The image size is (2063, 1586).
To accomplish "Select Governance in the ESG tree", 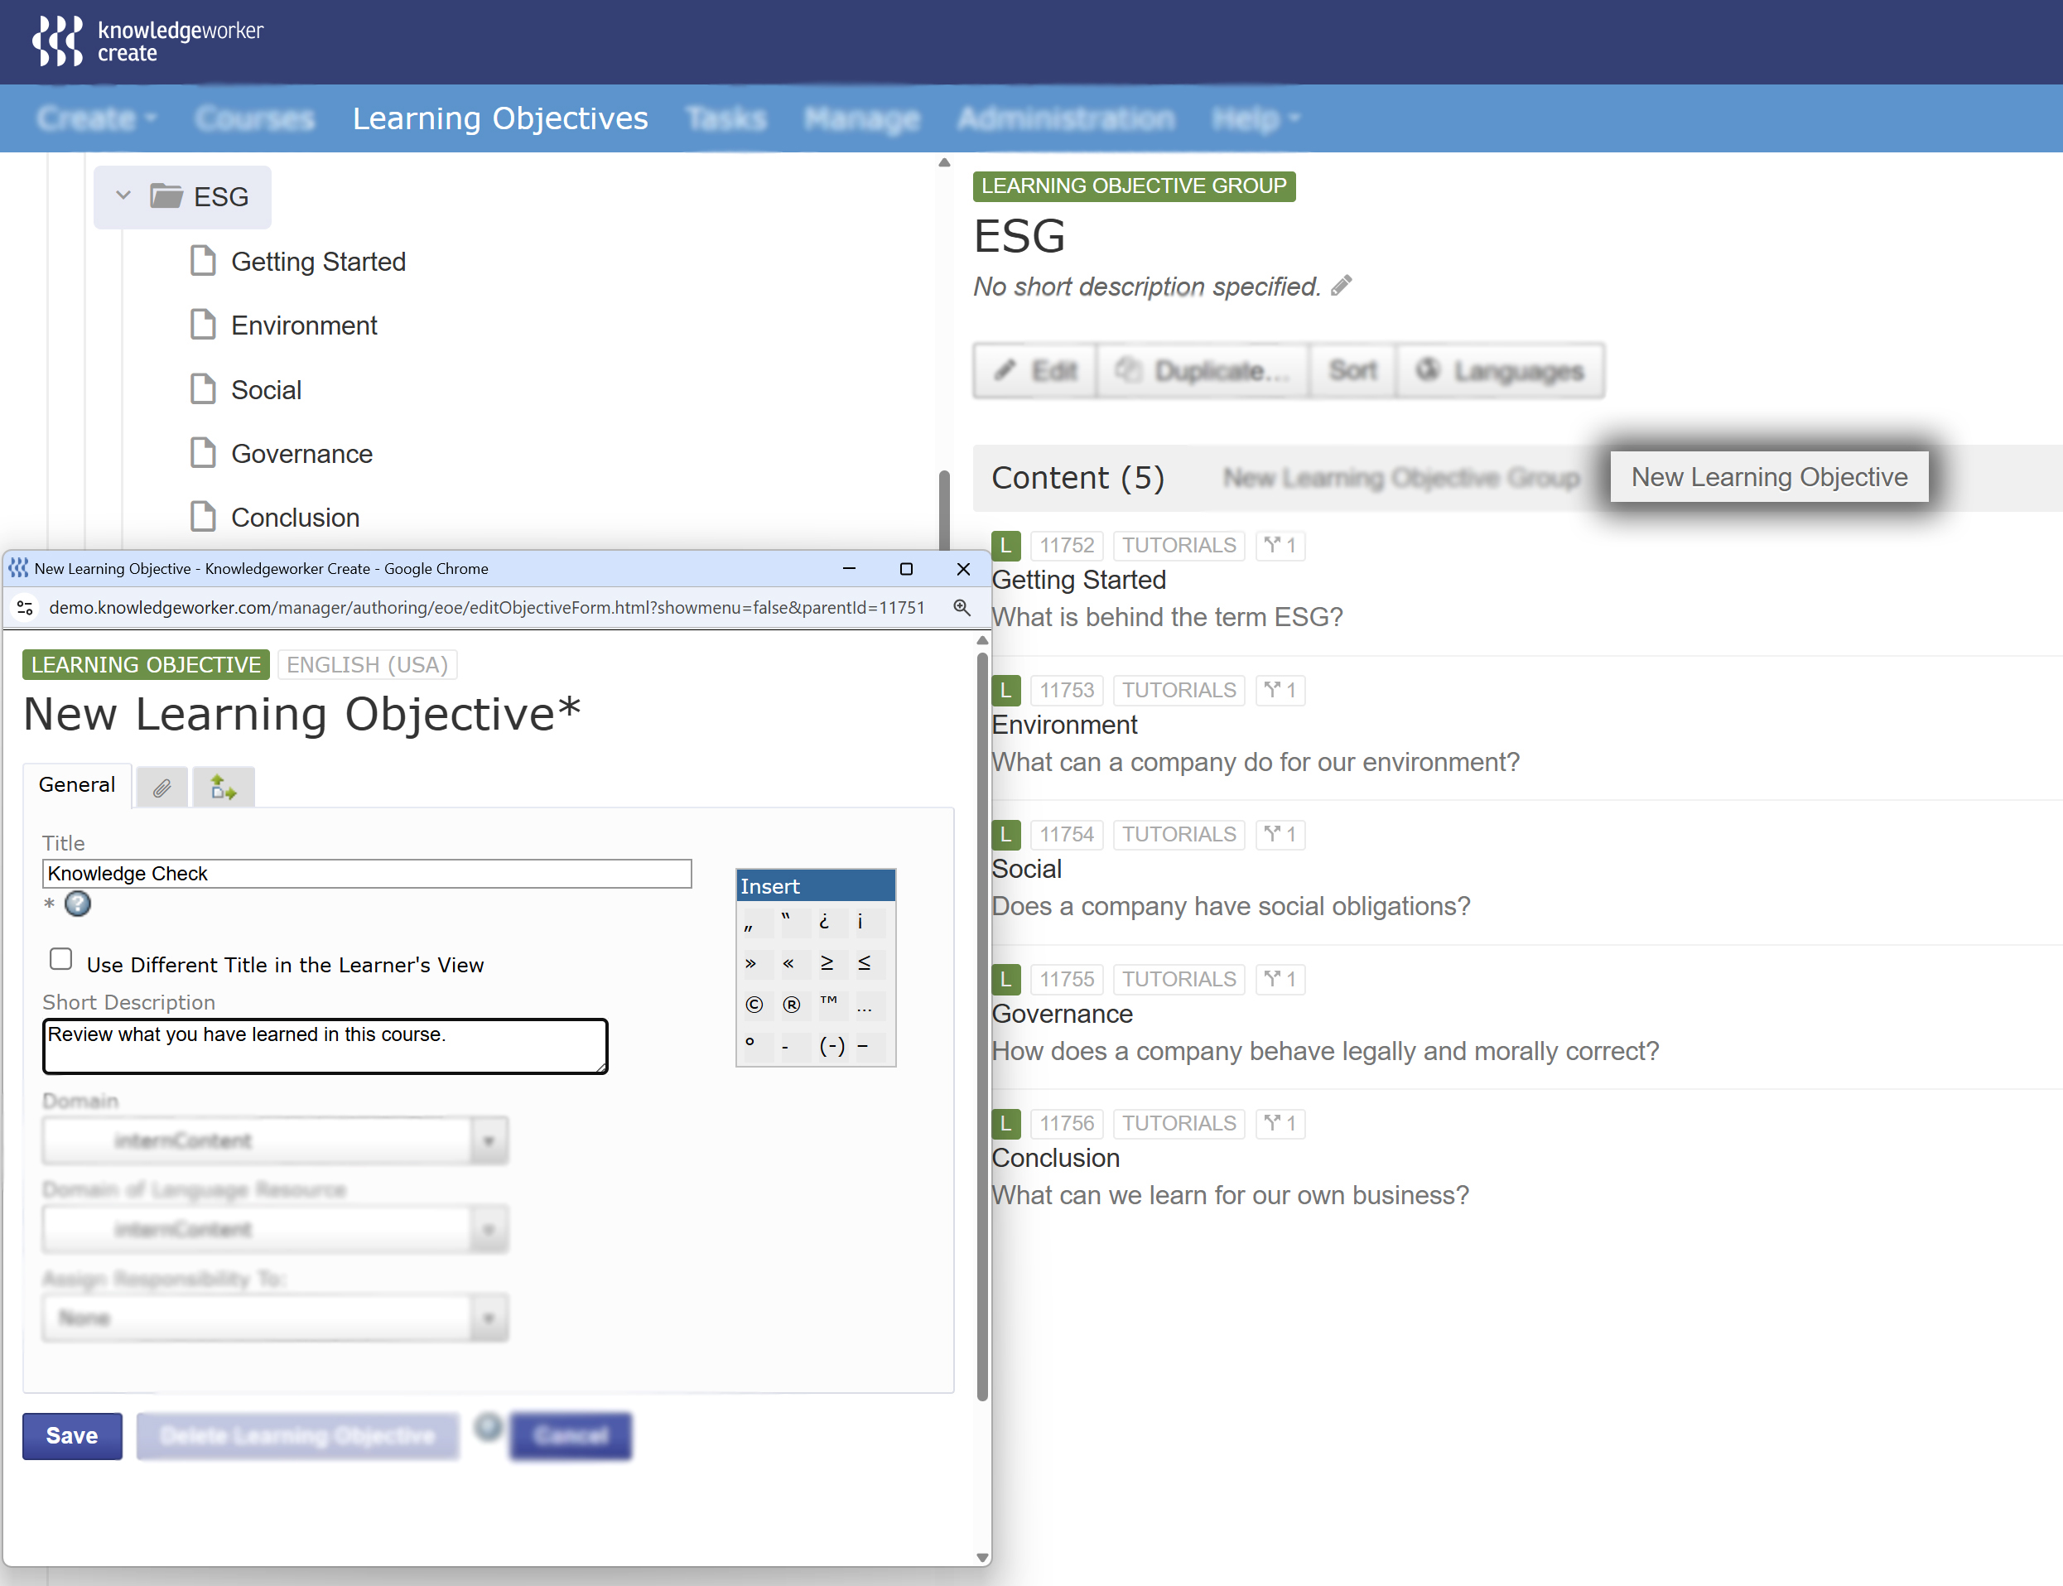I will pyautogui.click(x=301, y=454).
